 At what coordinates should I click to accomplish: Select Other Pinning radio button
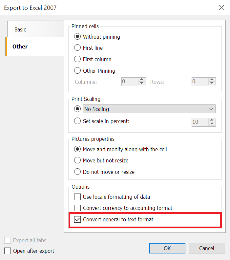click(x=77, y=70)
